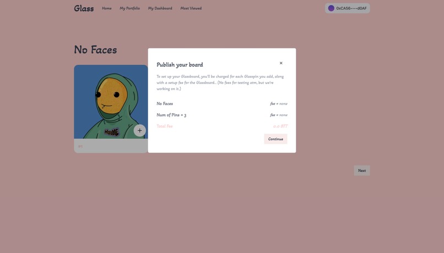This screenshot has height=253, width=444.
Task: Open Most Viewed page
Action: click(191, 8)
